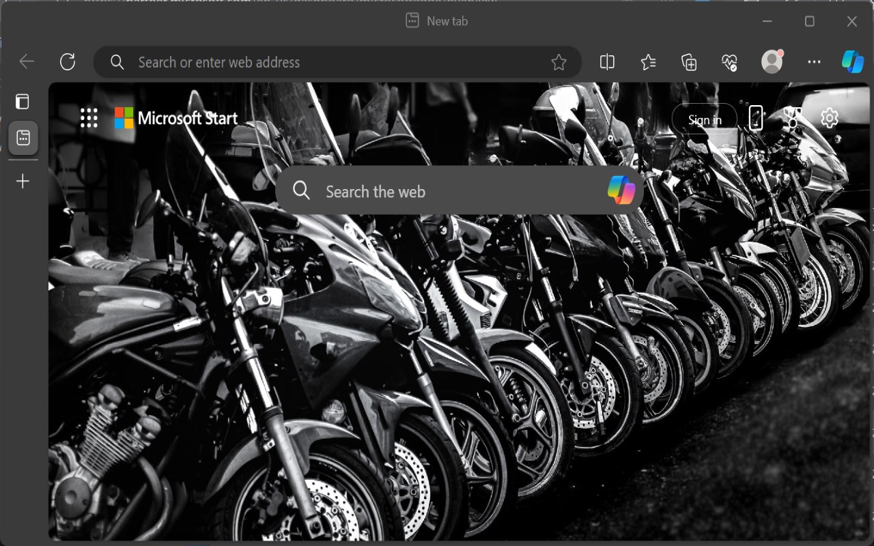Screen dimensions: 874x546
Task: Open the Microsoft apps grid launcher
Action: (x=89, y=118)
